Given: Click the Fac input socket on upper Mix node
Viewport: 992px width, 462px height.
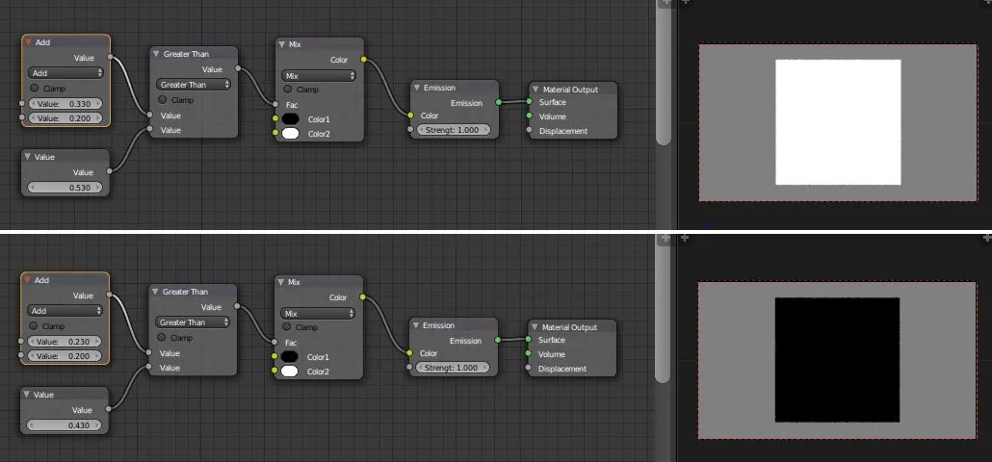Looking at the screenshot, I should tap(275, 104).
